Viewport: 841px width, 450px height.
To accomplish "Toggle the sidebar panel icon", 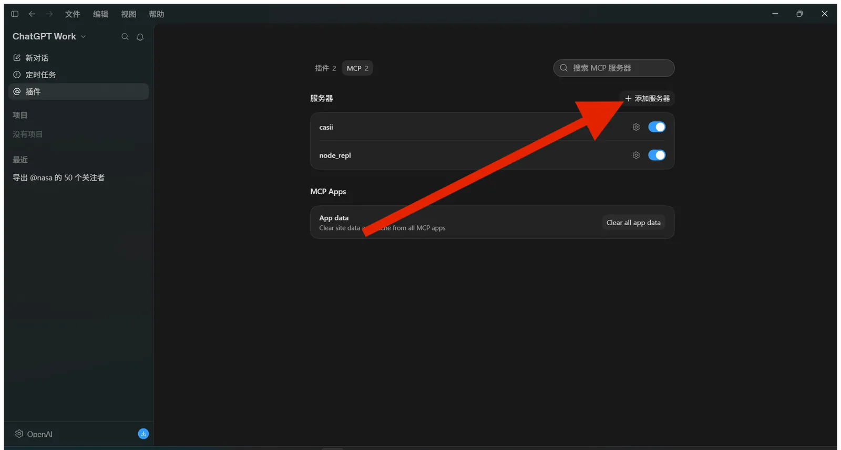I will pos(15,14).
